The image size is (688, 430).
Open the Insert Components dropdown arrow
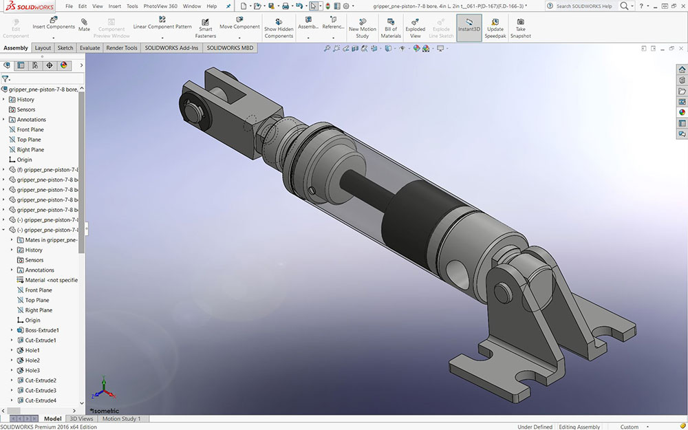[x=54, y=37]
